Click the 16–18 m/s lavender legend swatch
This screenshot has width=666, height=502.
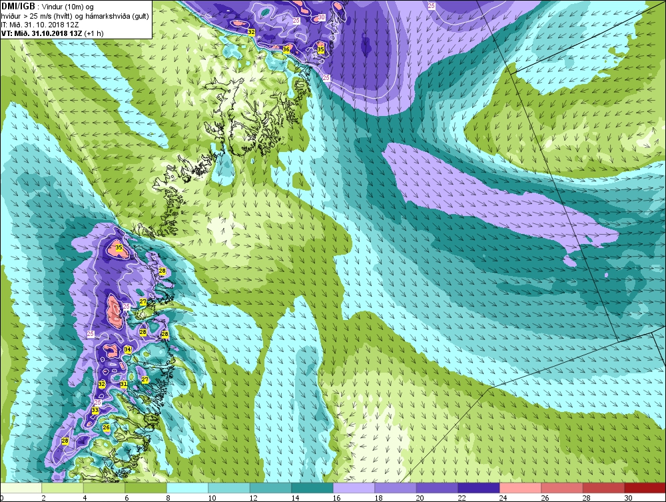[354, 487]
